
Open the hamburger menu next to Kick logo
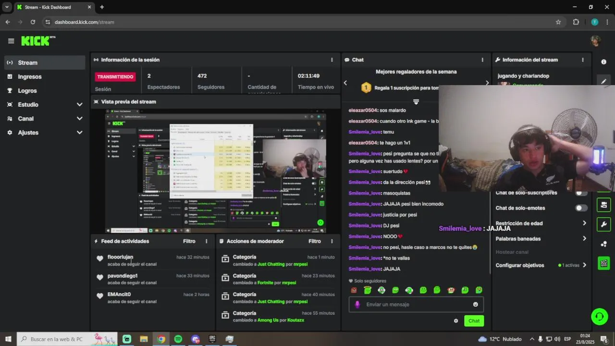point(11,41)
